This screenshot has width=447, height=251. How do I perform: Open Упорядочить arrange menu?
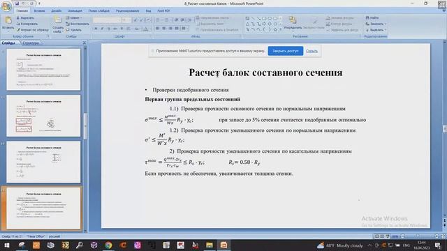pos(293,23)
